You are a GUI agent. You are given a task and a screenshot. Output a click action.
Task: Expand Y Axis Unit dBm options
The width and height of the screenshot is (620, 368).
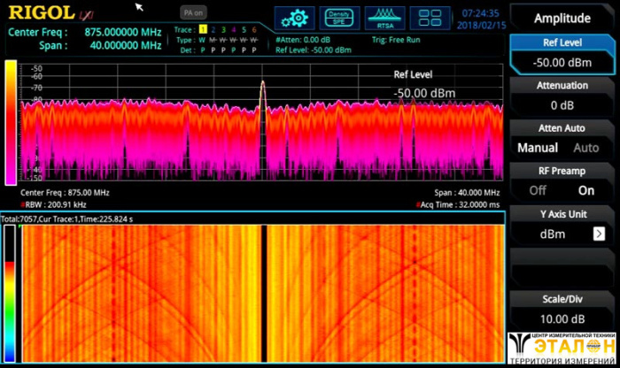point(599,234)
